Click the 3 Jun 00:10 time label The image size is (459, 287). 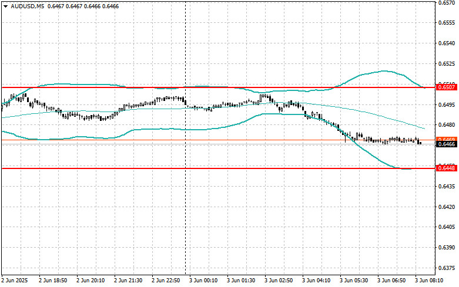point(203,281)
